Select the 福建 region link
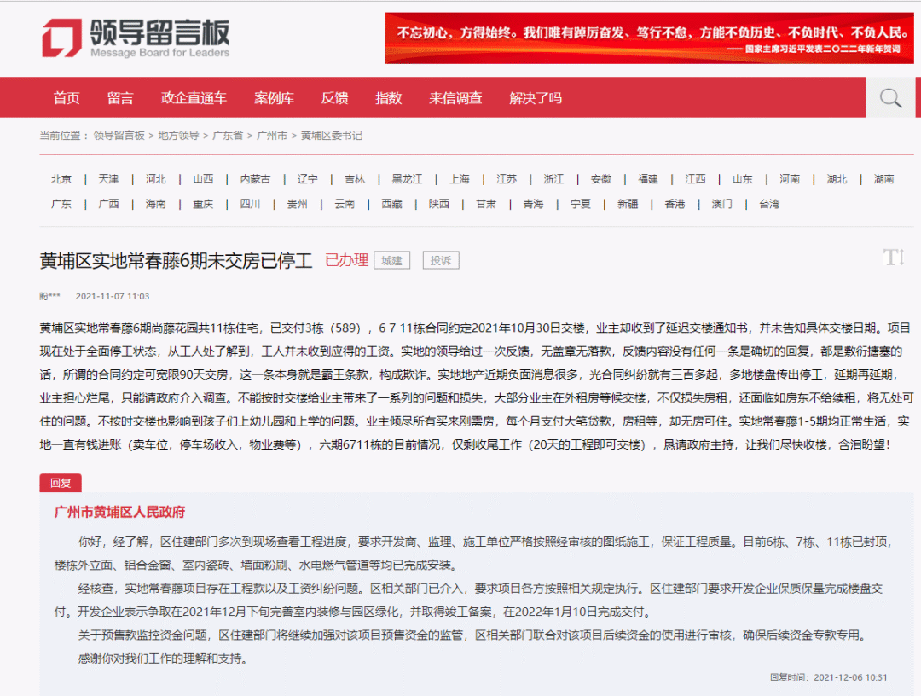Viewport: 921px width, 696px height. coord(648,179)
